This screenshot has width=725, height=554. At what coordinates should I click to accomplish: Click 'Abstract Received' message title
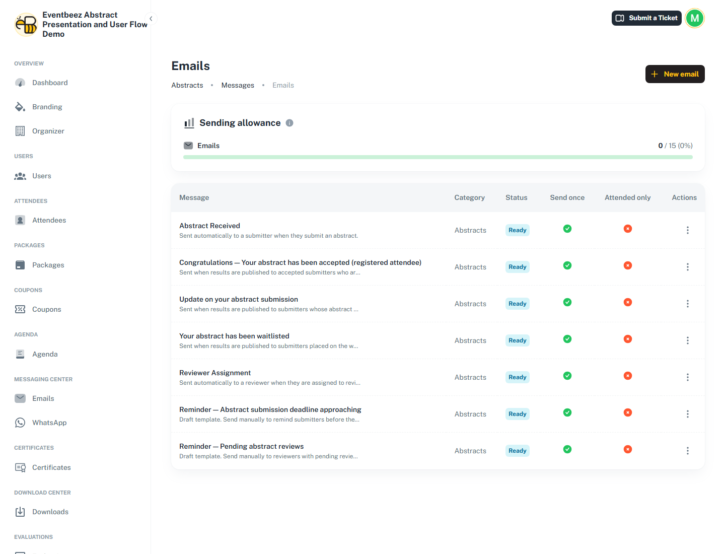(x=209, y=226)
